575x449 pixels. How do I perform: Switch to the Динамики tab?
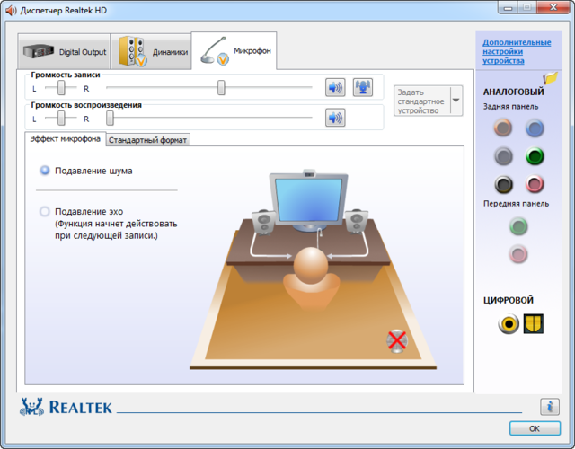(x=151, y=52)
